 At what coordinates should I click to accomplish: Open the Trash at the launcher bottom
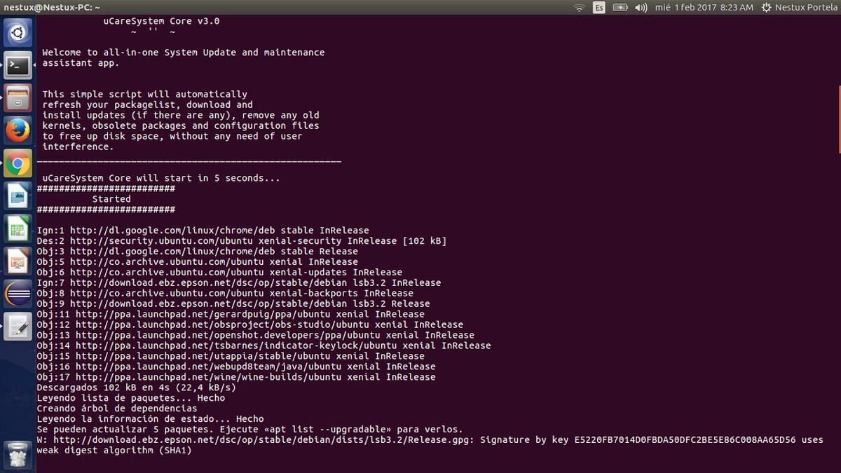(17, 454)
